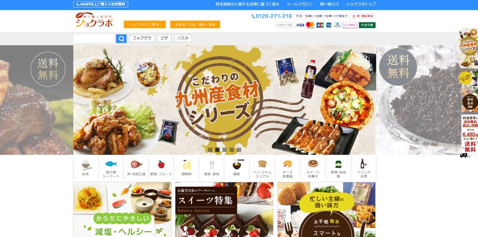Image resolution: width=478 pixels, height=237 pixels.
Task: Open the 惣菜・食材 fork and knife category
Action: tap(212, 168)
